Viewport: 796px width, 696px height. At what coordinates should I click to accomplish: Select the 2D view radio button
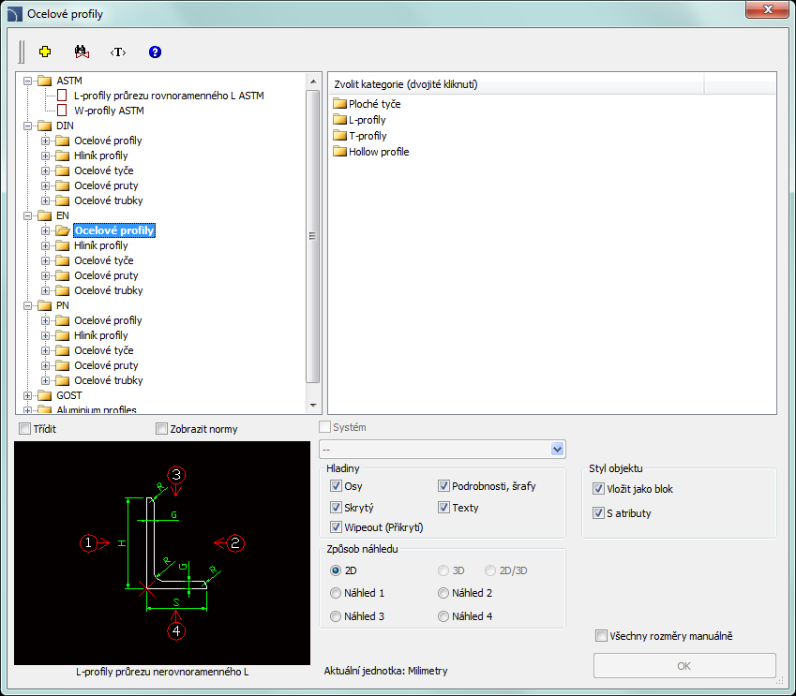336,570
